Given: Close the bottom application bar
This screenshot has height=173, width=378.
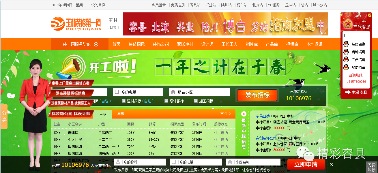Looking at the screenshot, I should [331, 164].
